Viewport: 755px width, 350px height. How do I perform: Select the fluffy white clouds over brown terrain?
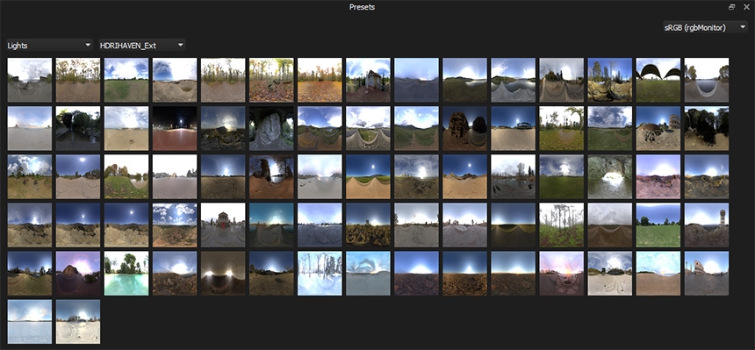pos(175,225)
